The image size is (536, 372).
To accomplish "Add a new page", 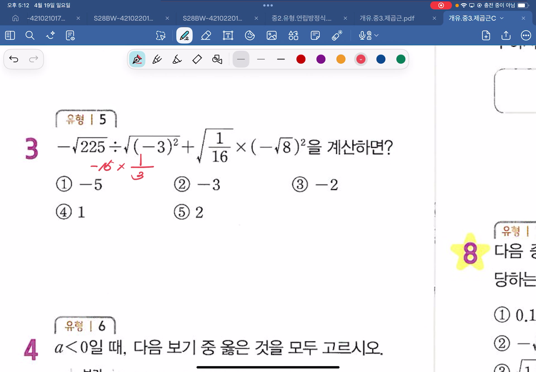I will 486,35.
